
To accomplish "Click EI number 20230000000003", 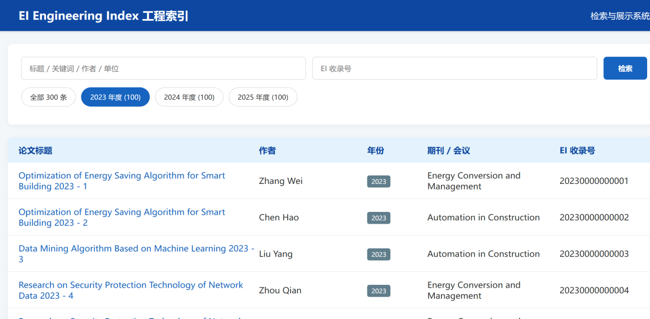I will pyautogui.click(x=594, y=254).
